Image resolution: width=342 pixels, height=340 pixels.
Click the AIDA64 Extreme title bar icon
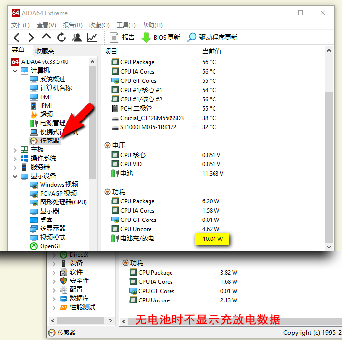(x=16, y=13)
